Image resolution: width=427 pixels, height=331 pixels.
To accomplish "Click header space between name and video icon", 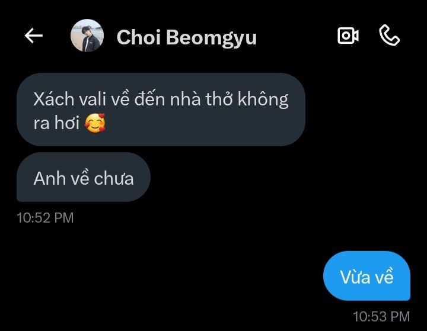I will pos(297,36).
